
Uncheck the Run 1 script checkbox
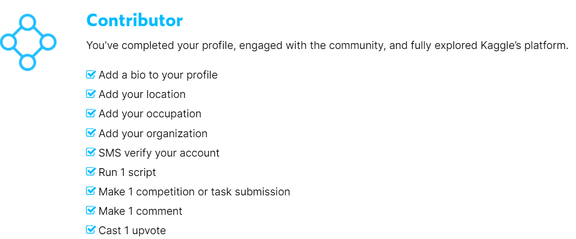(x=90, y=172)
